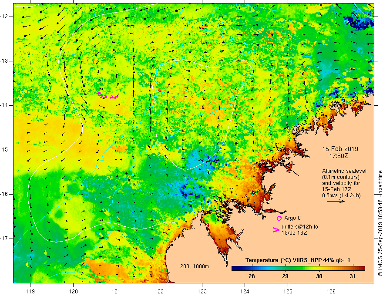
Task: Click the 'Altimetric sealevel' legend text
Action: pyautogui.click(x=344, y=171)
